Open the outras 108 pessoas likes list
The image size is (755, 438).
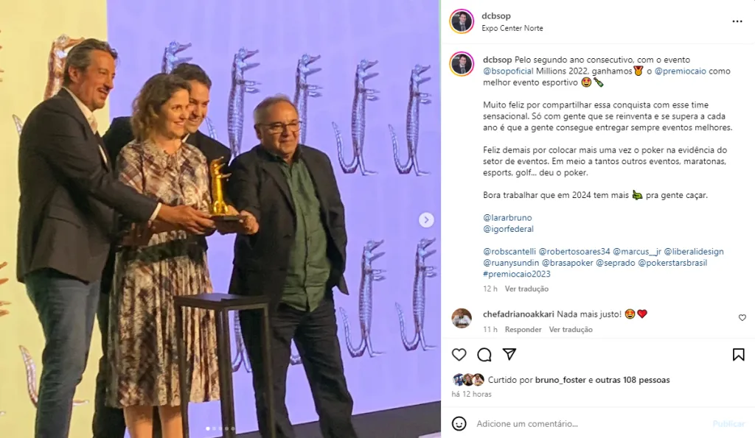click(x=632, y=380)
